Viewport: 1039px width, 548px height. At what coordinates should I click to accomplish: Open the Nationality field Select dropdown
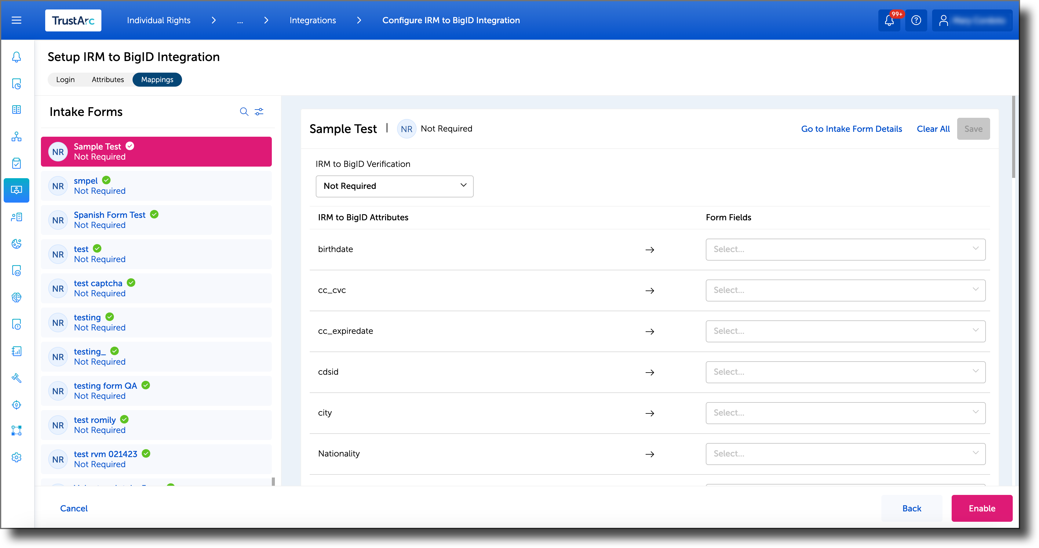click(x=845, y=454)
